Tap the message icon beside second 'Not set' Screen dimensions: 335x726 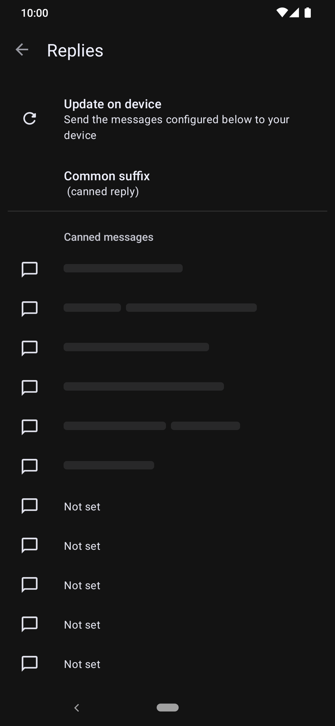tap(29, 545)
